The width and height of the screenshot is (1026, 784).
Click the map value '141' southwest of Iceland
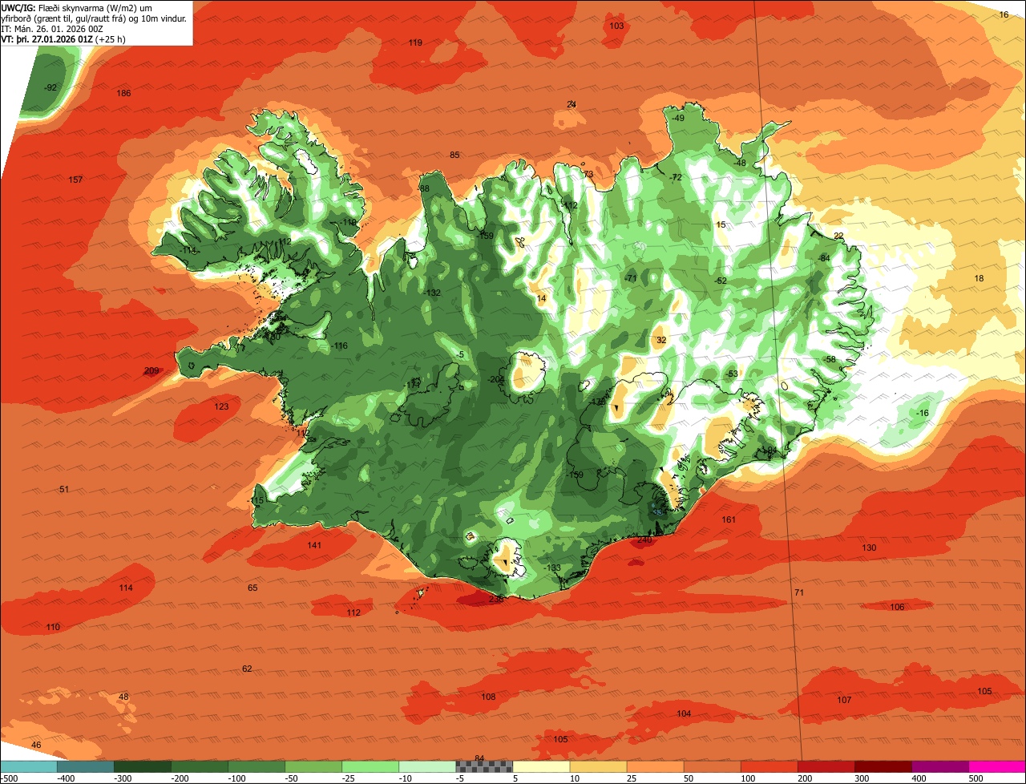pos(314,545)
